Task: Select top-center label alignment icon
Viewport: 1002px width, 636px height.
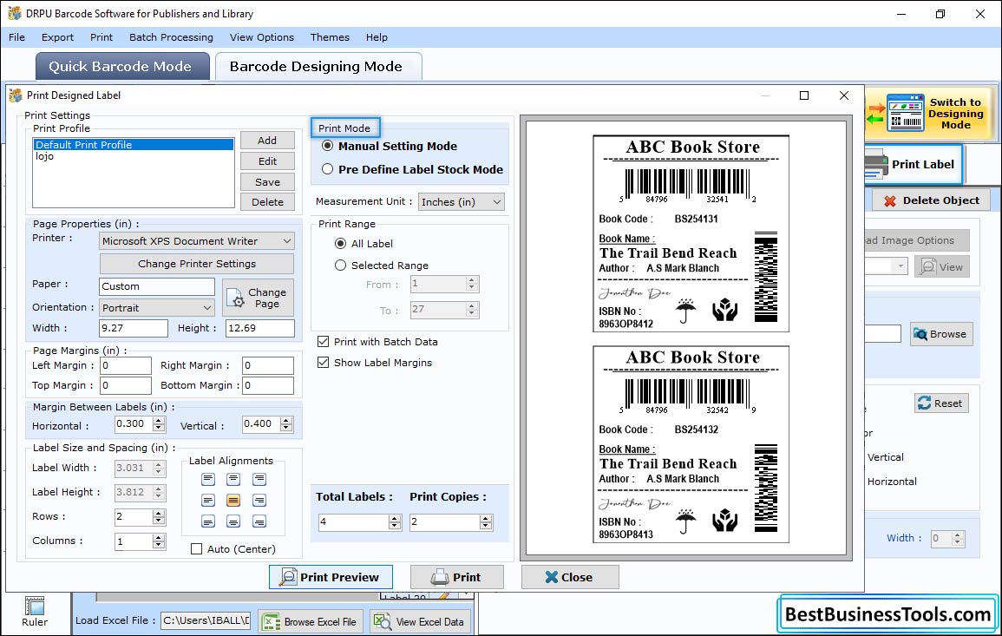Action: pyautogui.click(x=233, y=480)
